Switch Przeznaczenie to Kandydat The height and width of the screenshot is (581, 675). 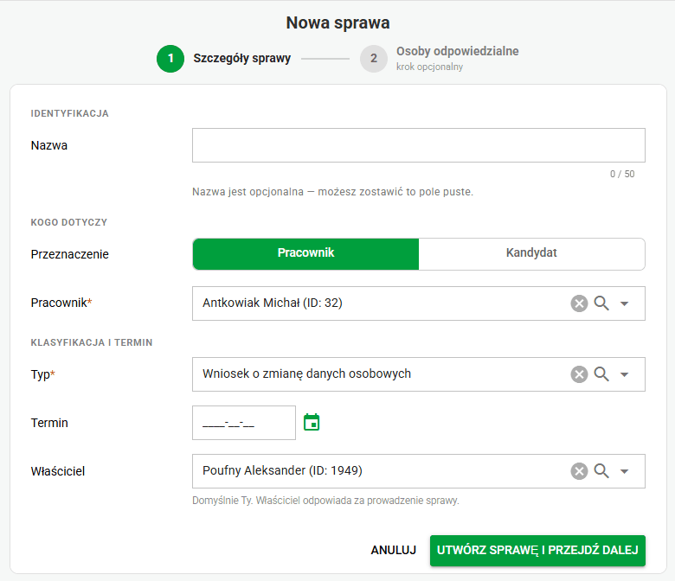pos(531,253)
